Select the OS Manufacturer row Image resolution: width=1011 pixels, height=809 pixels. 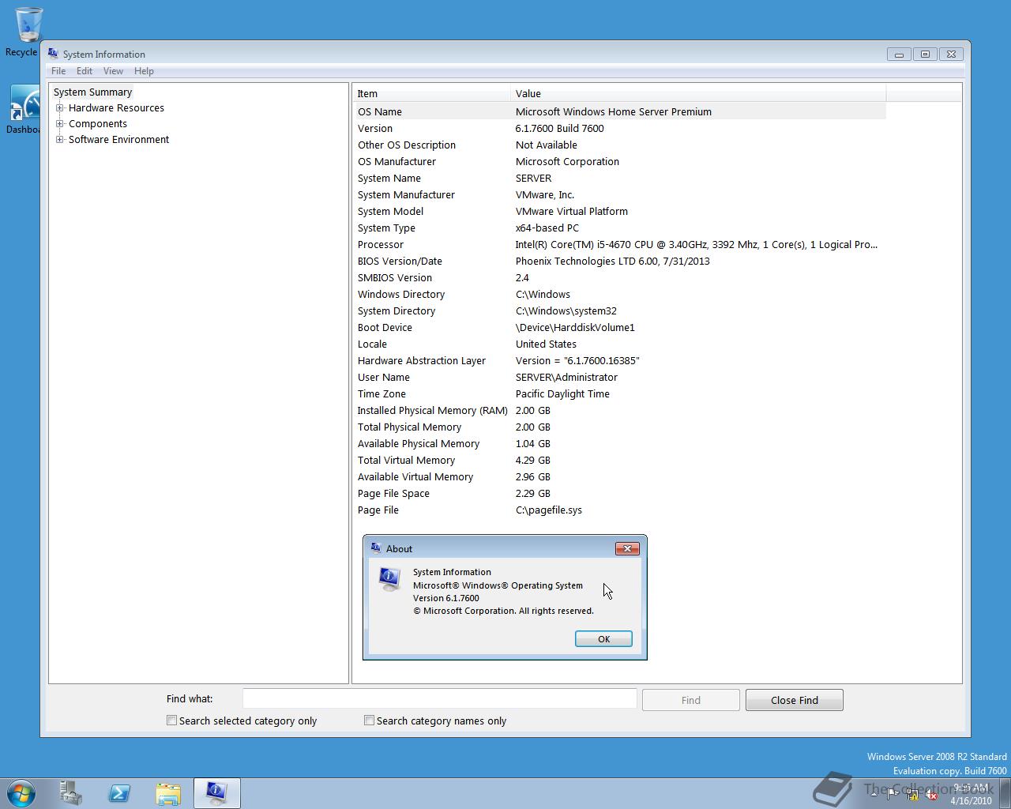(619, 161)
